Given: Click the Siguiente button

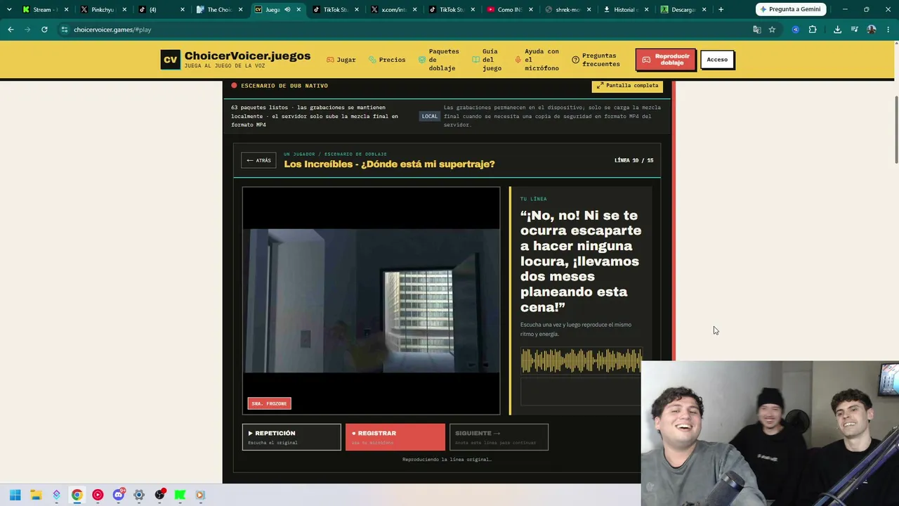Looking at the screenshot, I should coord(499,437).
